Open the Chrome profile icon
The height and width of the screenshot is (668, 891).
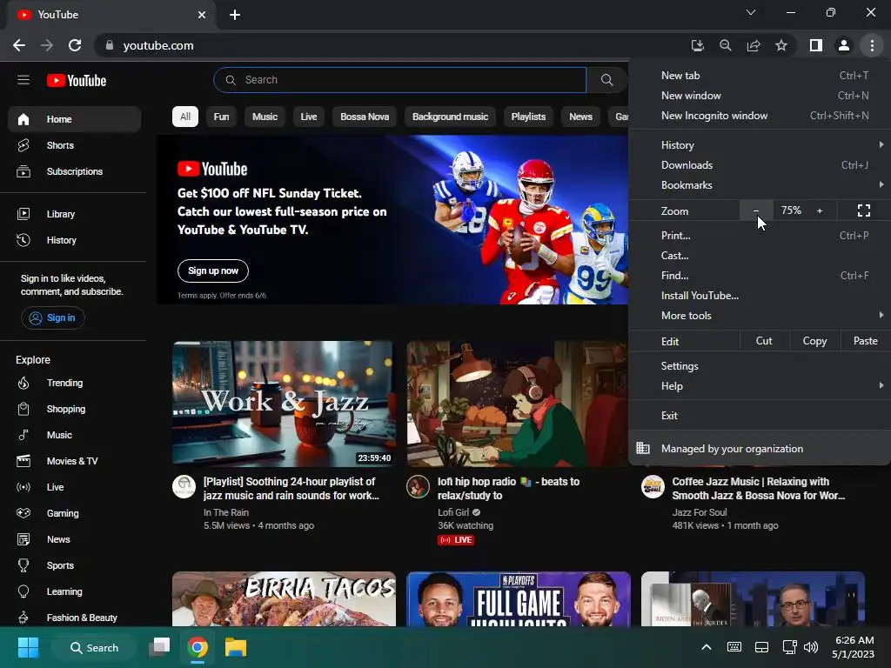(x=844, y=45)
